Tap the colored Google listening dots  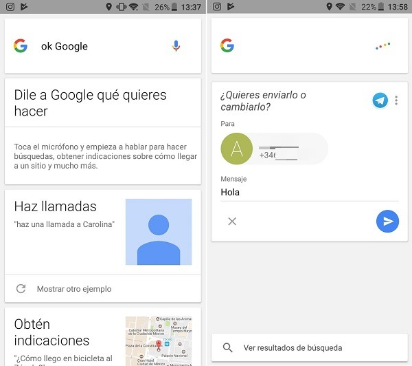coord(382,46)
